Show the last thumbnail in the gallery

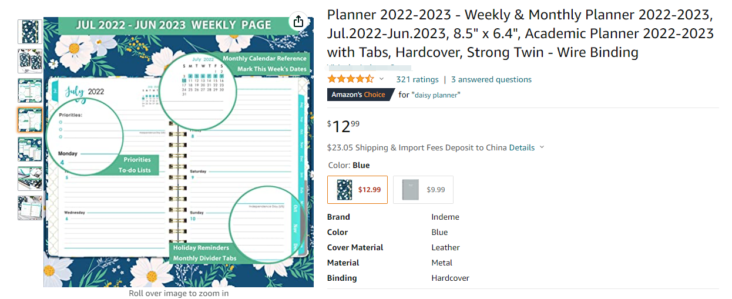[x=30, y=208]
